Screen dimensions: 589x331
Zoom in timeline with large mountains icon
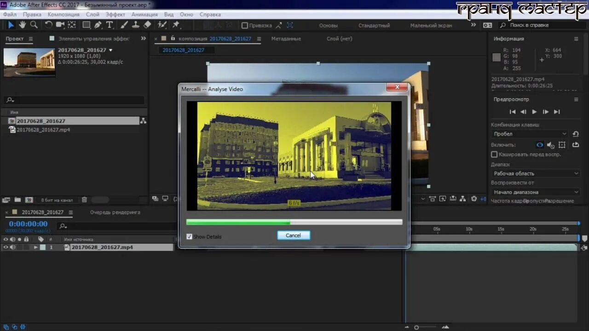click(445, 327)
